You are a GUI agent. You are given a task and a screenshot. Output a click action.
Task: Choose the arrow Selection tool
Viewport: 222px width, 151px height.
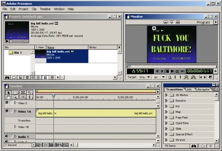click(8, 92)
